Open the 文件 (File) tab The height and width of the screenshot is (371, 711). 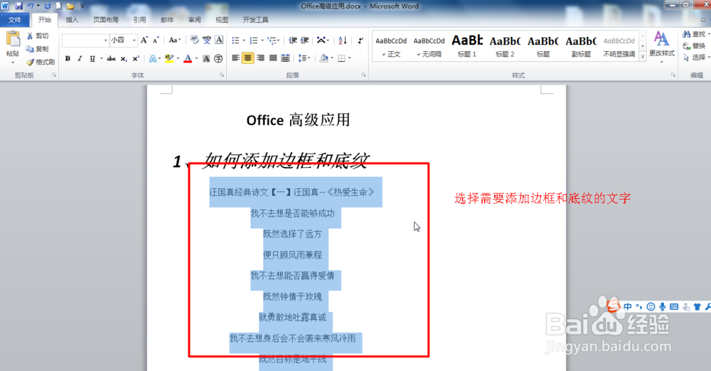[x=14, y=20]
